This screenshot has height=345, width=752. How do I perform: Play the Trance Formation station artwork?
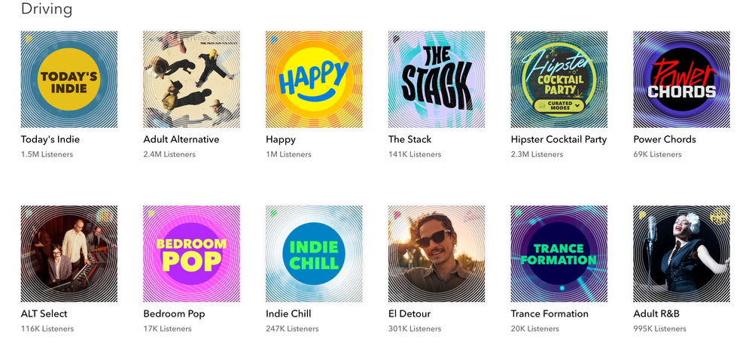coord(559,253)
